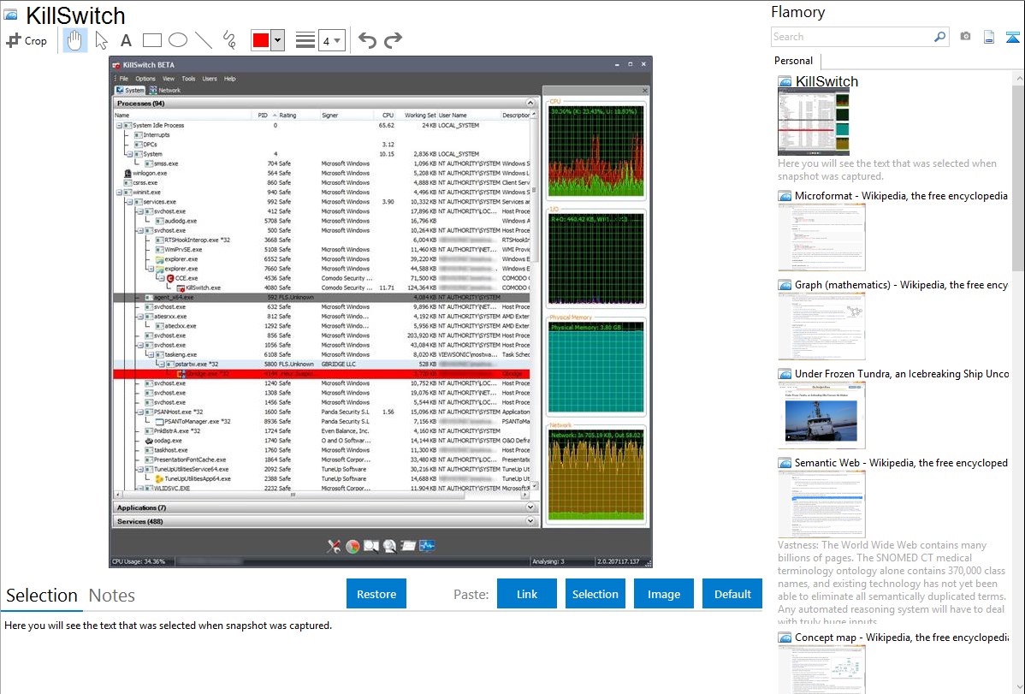1025x694 pixels.
Task: Collapse the wininit.exe tree node
Action: [119, 193]
